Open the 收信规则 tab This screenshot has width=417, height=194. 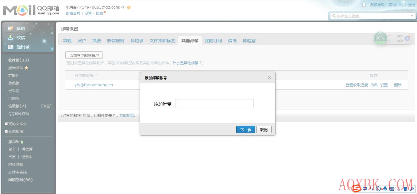tap(116, 41)
